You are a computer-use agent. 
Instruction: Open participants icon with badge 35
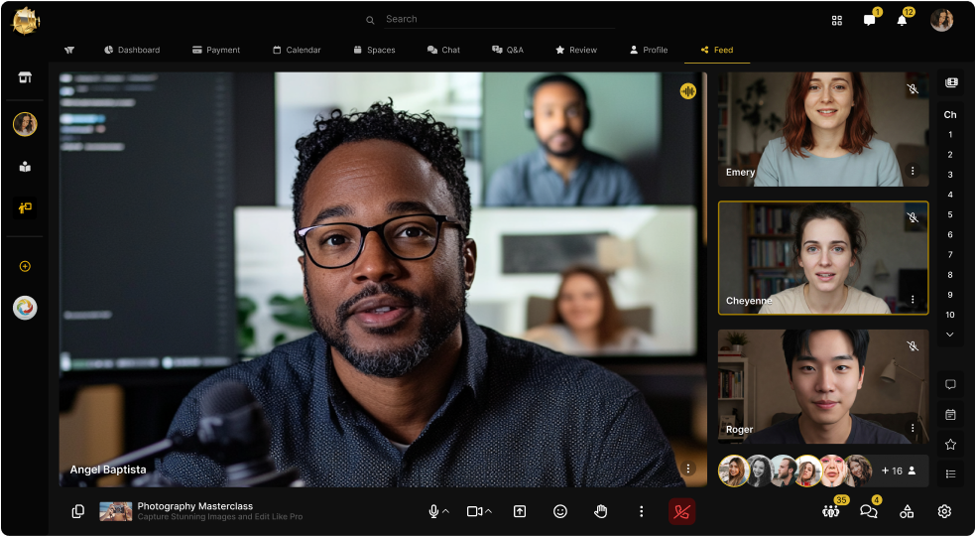(831, 511)
